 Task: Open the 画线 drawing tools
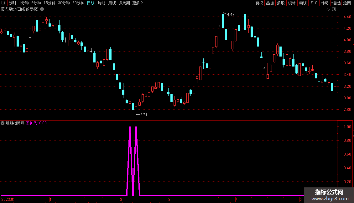[x=303, y=3]
